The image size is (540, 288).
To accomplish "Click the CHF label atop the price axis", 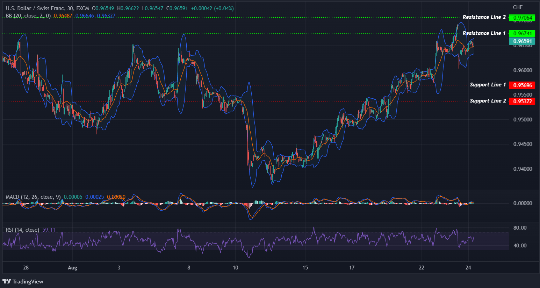I will tap(518, 7).
